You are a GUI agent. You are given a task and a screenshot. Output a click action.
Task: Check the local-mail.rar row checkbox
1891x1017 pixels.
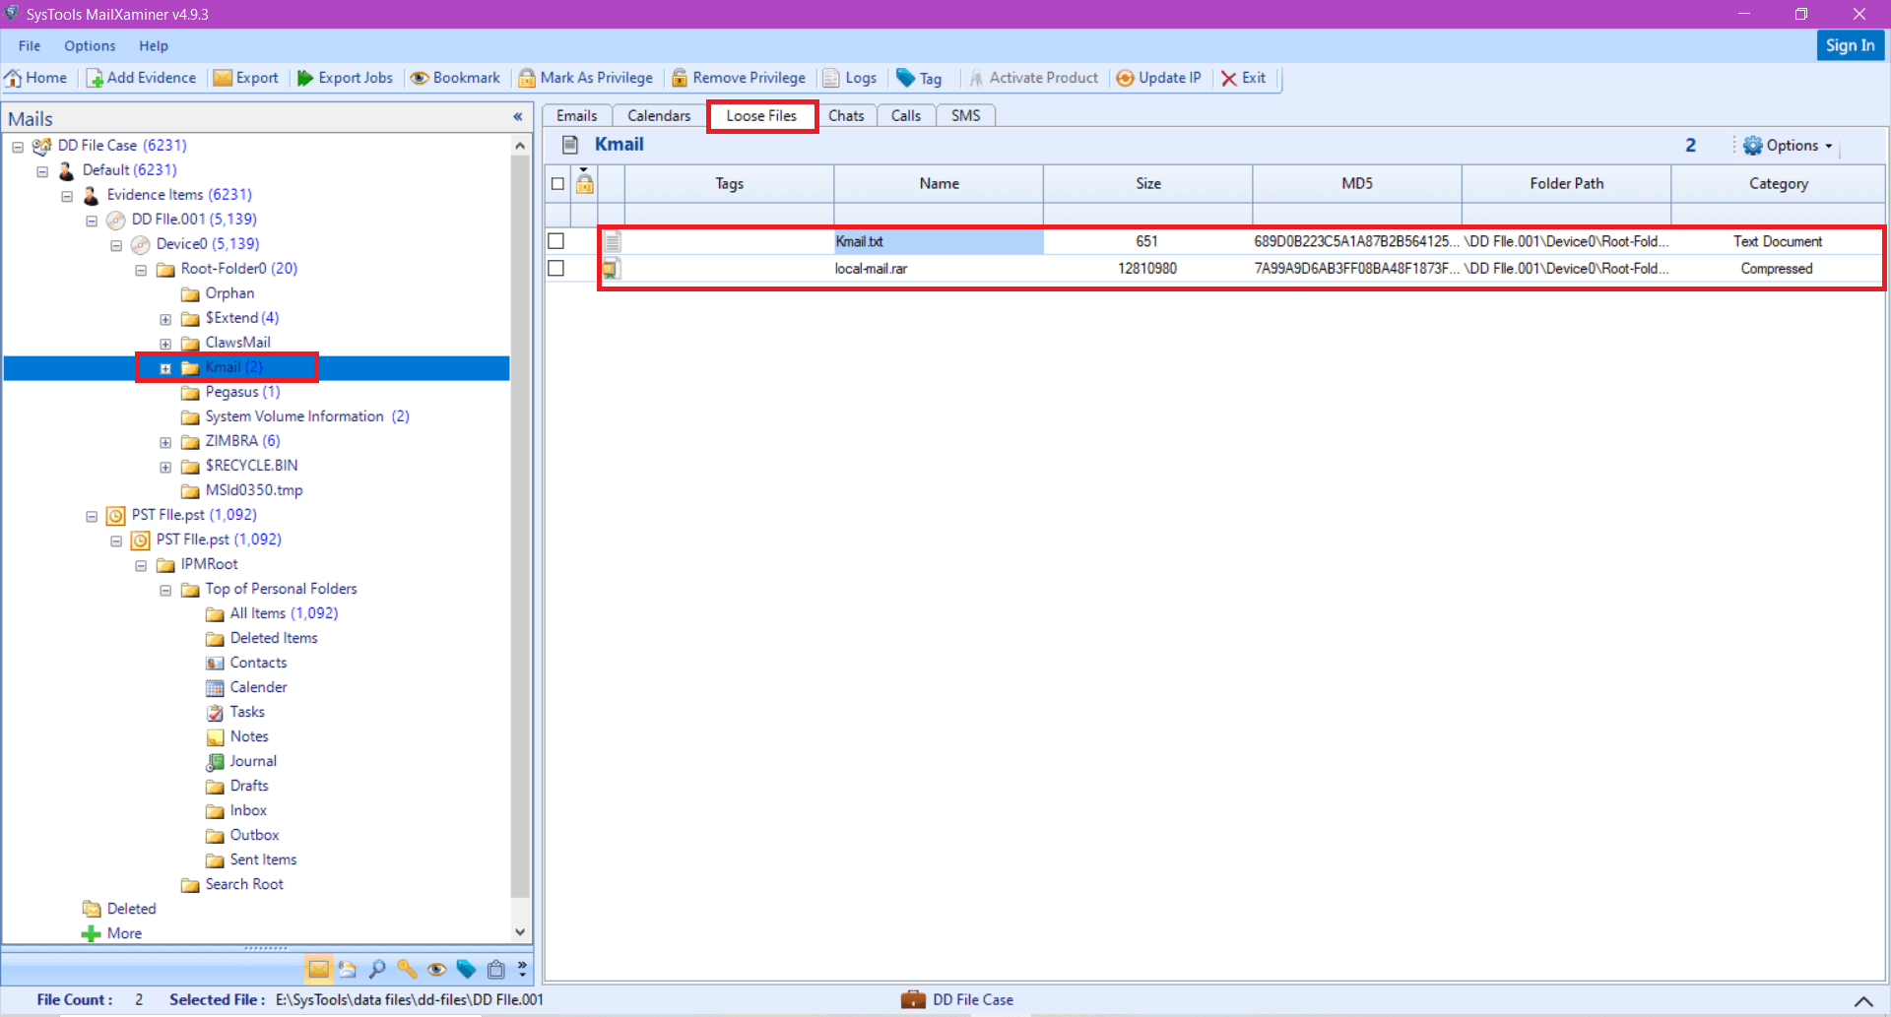pyautogui.click(x=556, y=268)
